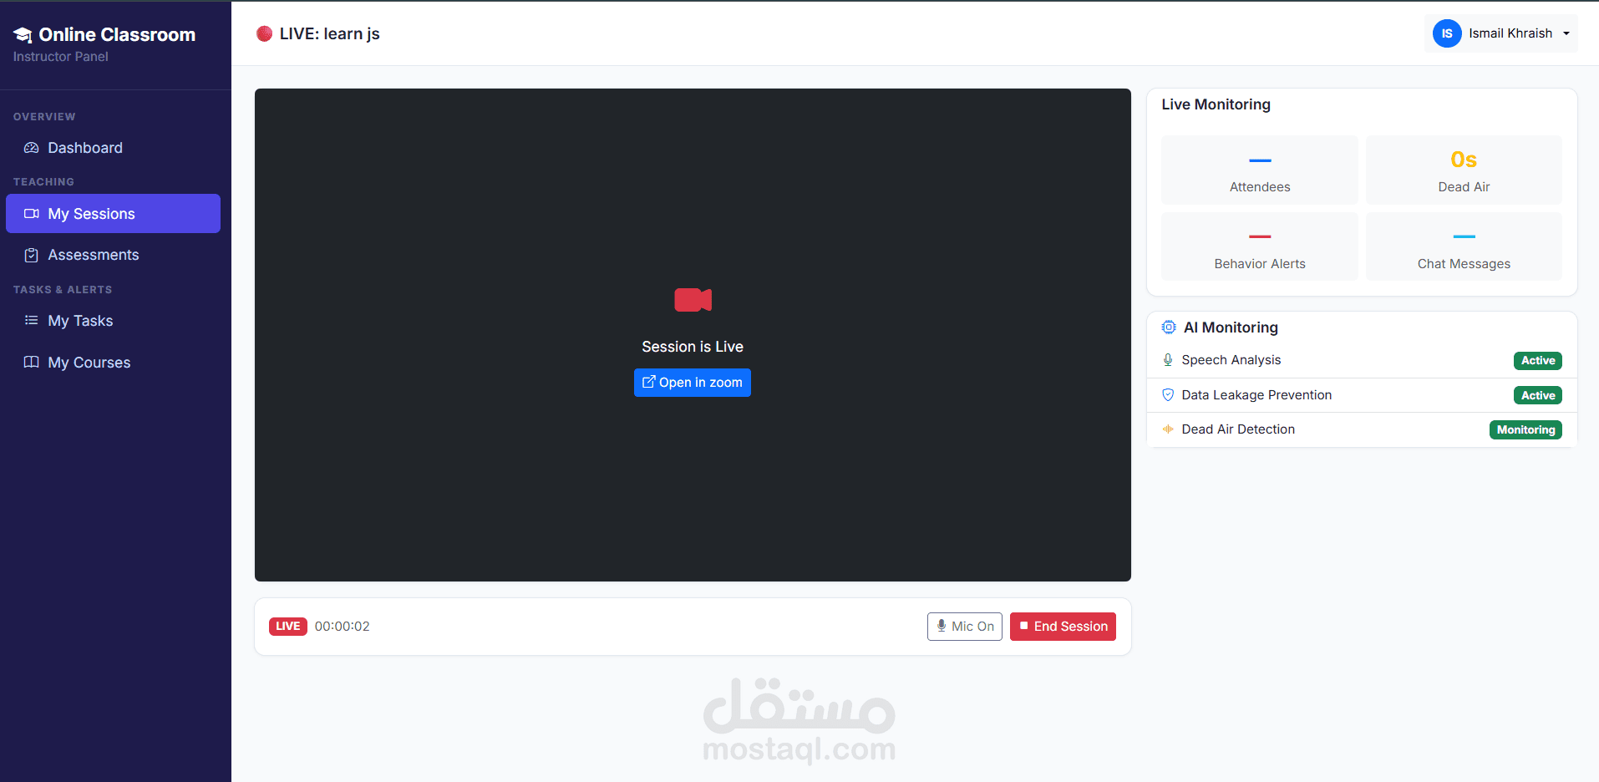
Task: Click the Dead Air Detection label
Action: click(x=1238, y=429)
